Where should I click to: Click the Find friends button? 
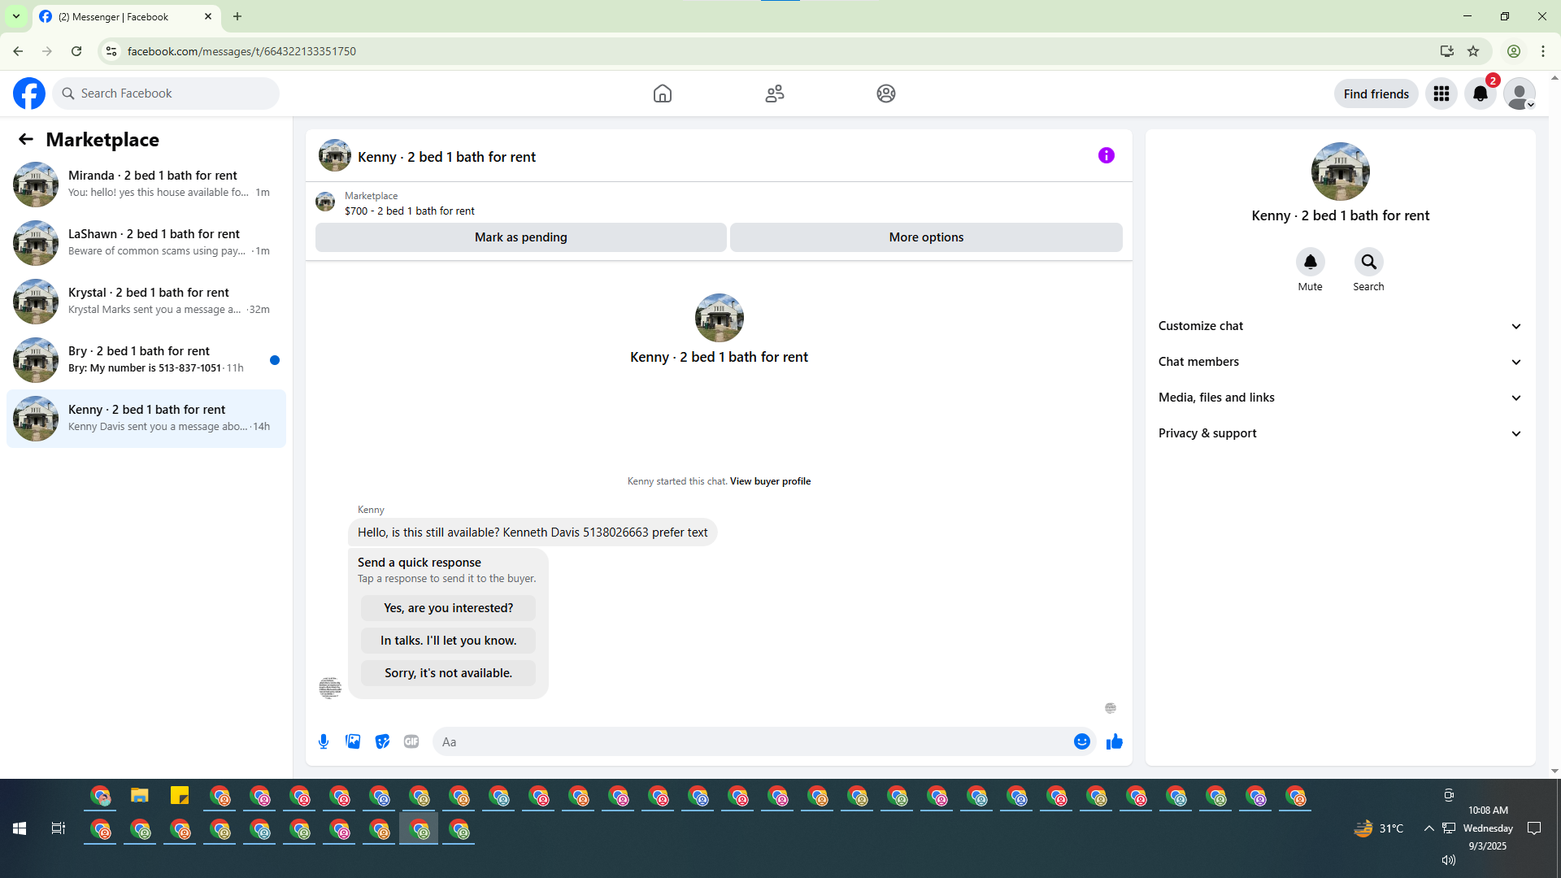point(1376,93)
